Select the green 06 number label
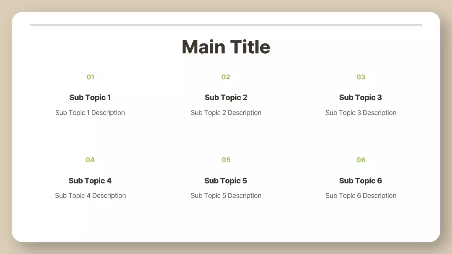This screenshot has width=452, height=254. (x=361, y=160)
